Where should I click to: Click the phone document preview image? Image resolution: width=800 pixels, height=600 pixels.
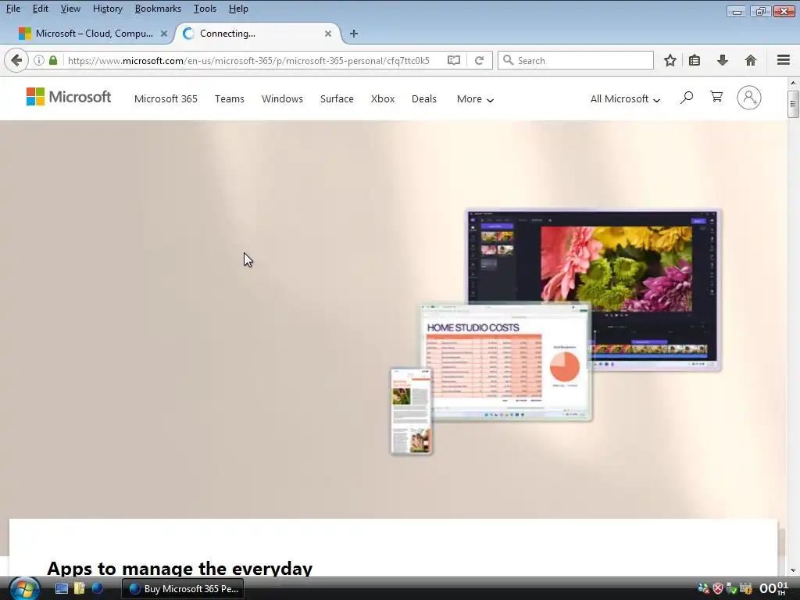(411, 411)
